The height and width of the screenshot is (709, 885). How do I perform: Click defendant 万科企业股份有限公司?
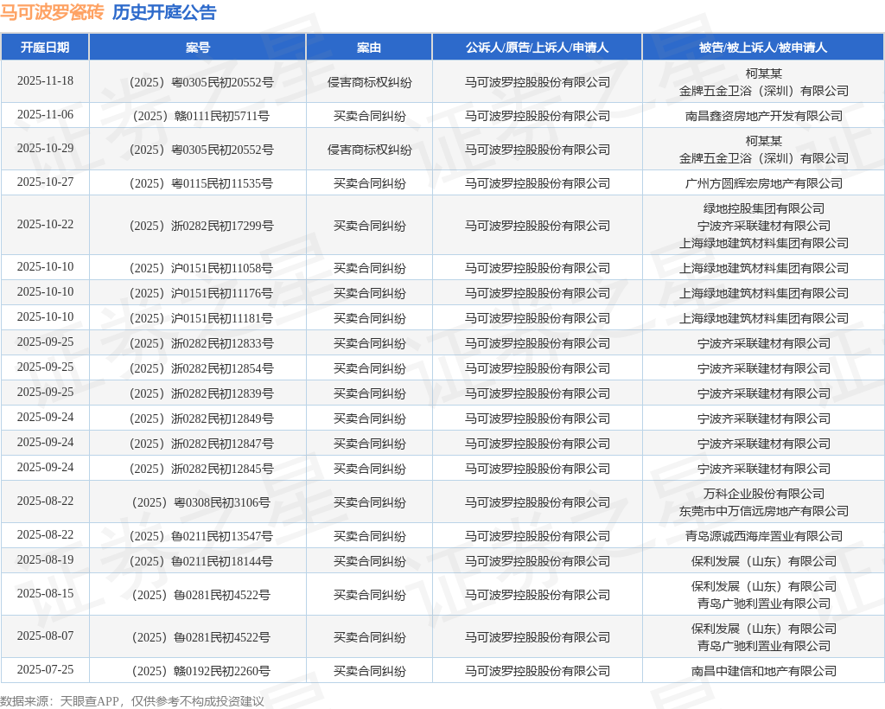pos(764,494)
